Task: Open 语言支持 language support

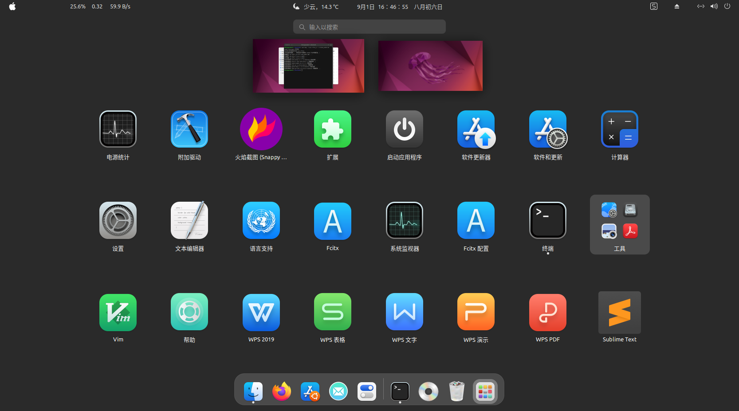Action: [261, 220]
